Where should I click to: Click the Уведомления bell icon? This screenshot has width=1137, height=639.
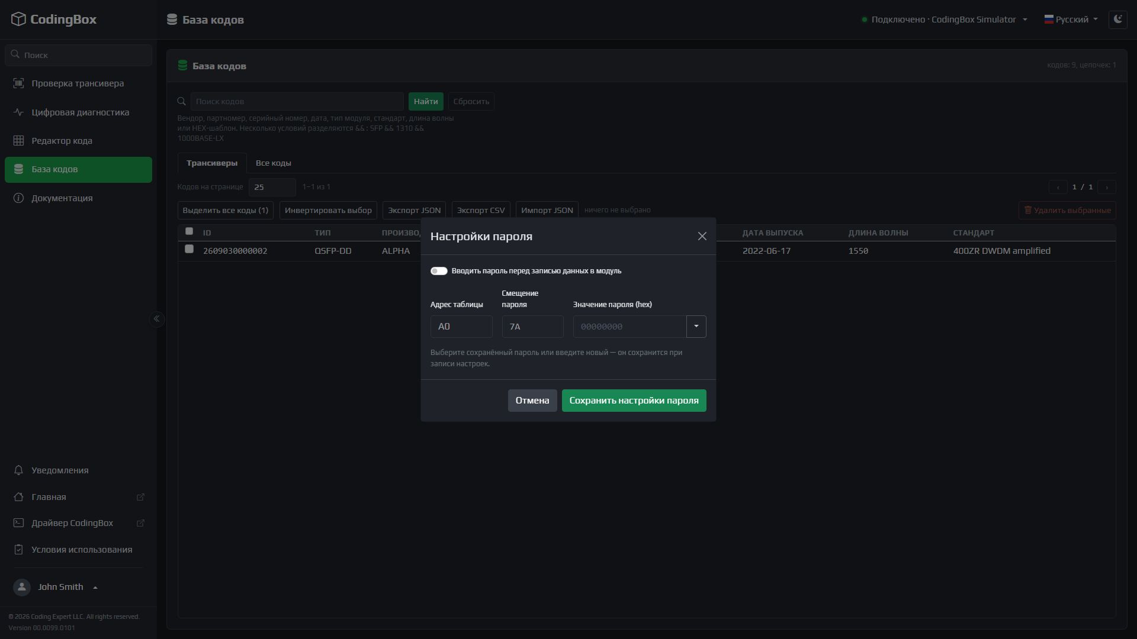(18, 470)
